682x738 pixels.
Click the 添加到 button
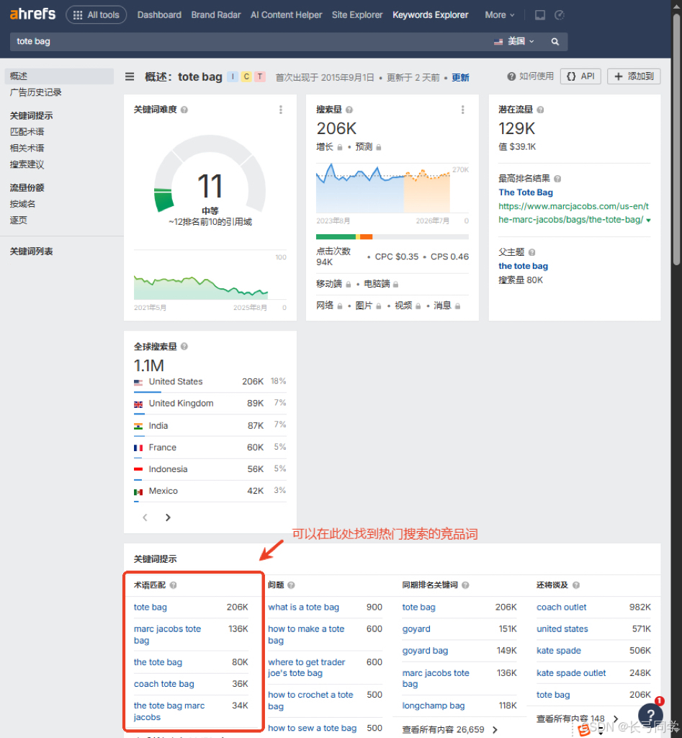(x=634, y=76)
